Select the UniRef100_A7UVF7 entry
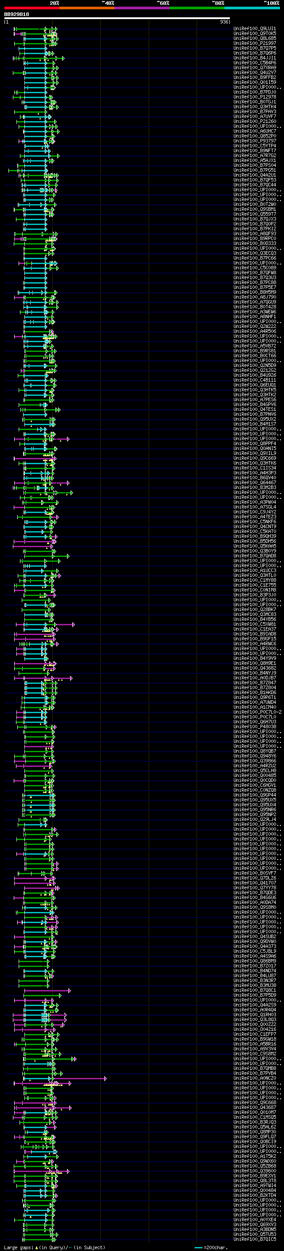This screenshot has height=1251, width=284. pyautogui.click(x=255, y=117)
